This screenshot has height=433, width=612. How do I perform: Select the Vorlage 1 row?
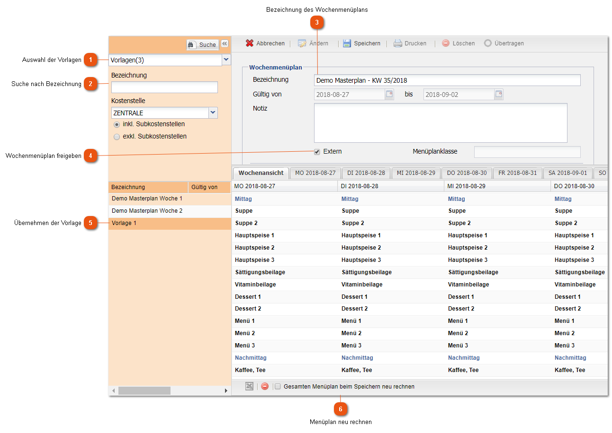click(170, 223)
